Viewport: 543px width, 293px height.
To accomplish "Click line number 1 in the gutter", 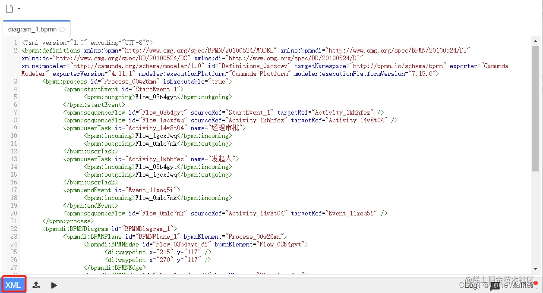I will point(16,43).
